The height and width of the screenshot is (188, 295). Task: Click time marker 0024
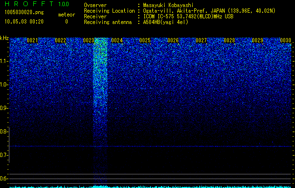click(117, 40)
